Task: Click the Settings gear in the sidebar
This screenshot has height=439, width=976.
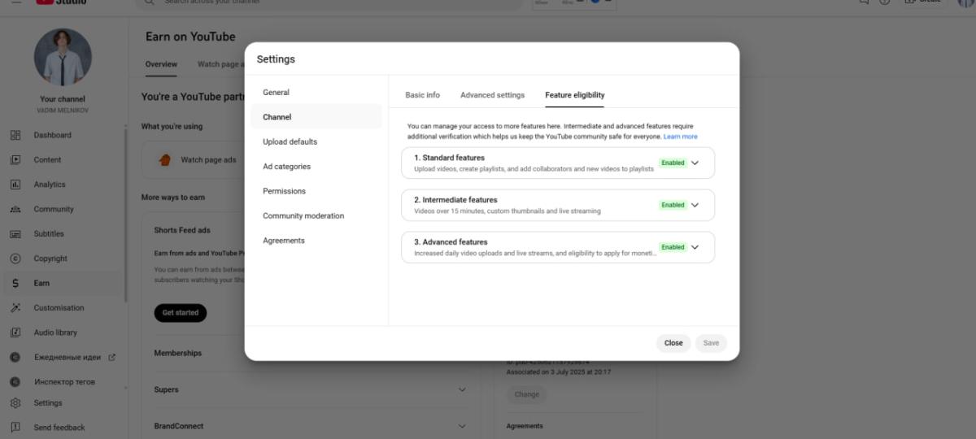Action: (15, 402)
